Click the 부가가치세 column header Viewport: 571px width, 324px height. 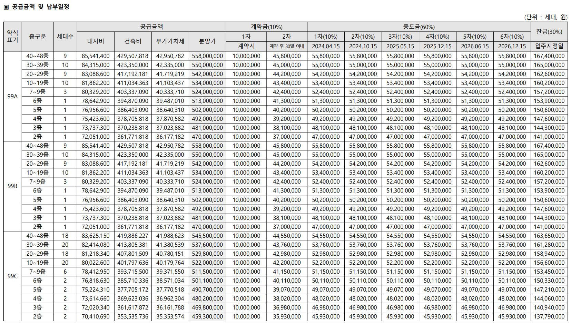(x=170, y=41)
